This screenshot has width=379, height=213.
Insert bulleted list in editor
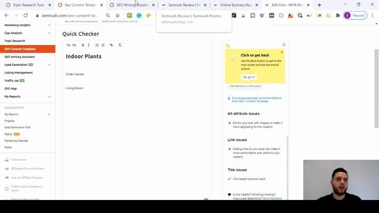103,45
